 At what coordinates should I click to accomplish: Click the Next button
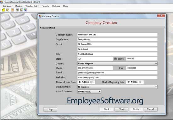pos(121,109)
